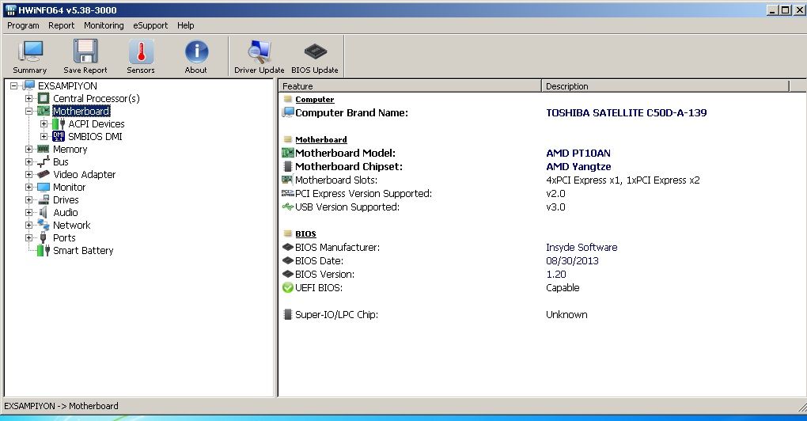807x421 pixels.
Task: Expand the Memory tree node
Action: pos(28,150)
